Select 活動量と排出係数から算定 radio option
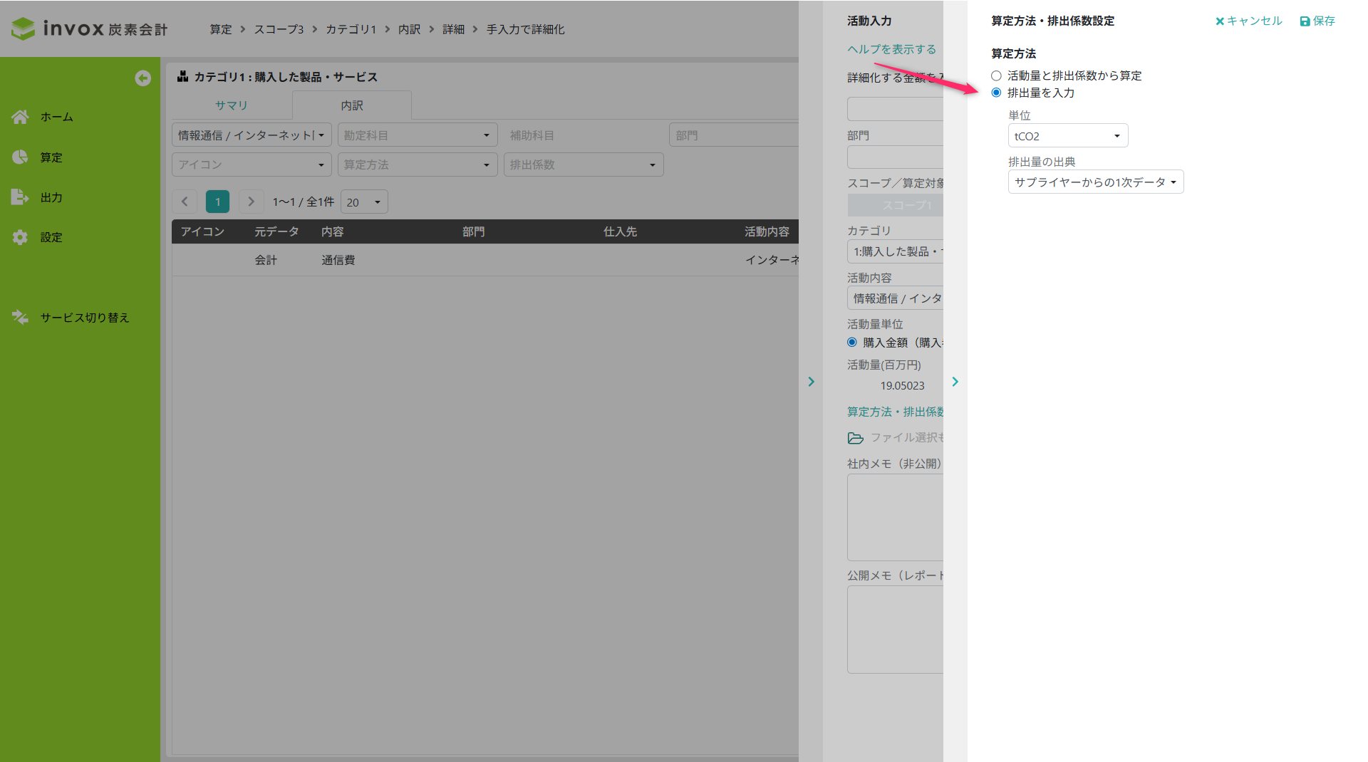This screenshot has height=762, width=1368. tap(996, 75)
